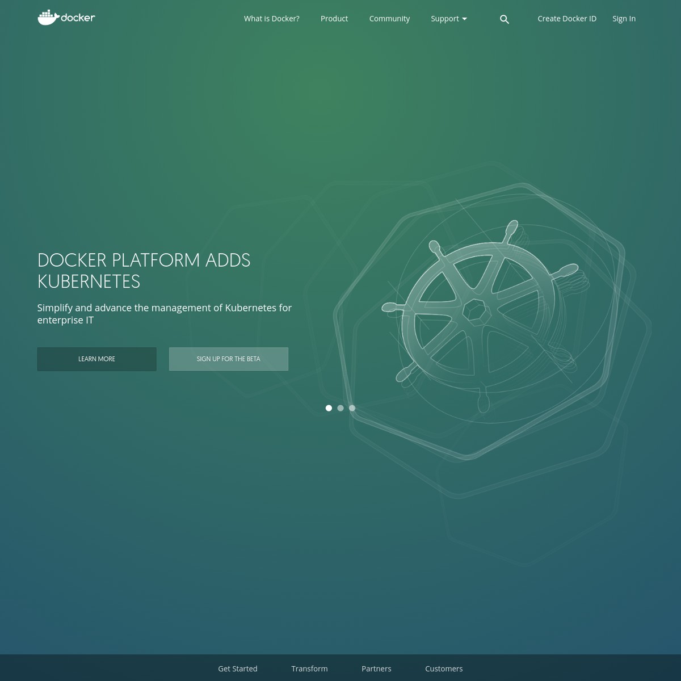
Task: Select the third carousel dot
Action: point(352,408)
